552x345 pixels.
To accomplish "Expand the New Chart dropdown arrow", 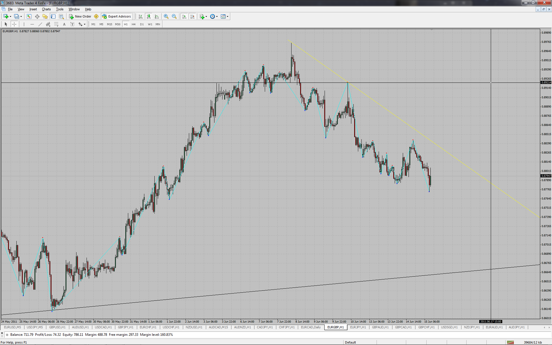I will (10, 17).
